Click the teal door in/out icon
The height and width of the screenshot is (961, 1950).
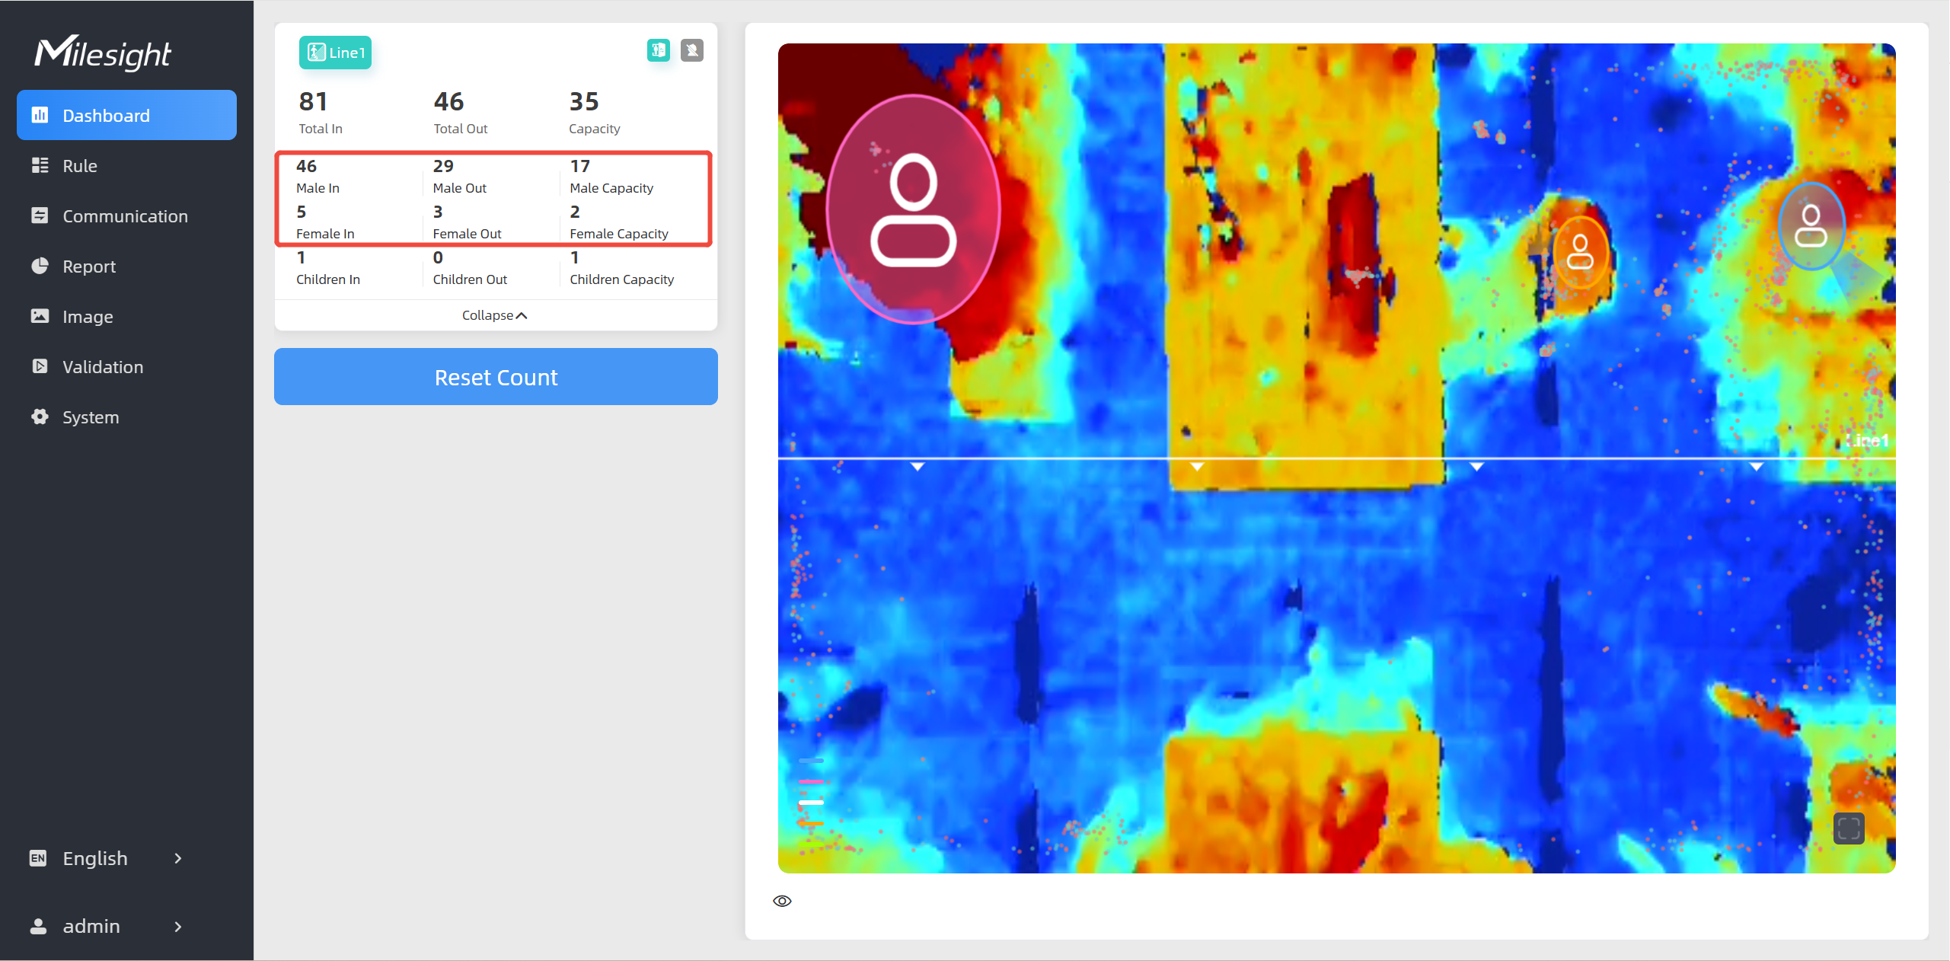tap(658, 50)
